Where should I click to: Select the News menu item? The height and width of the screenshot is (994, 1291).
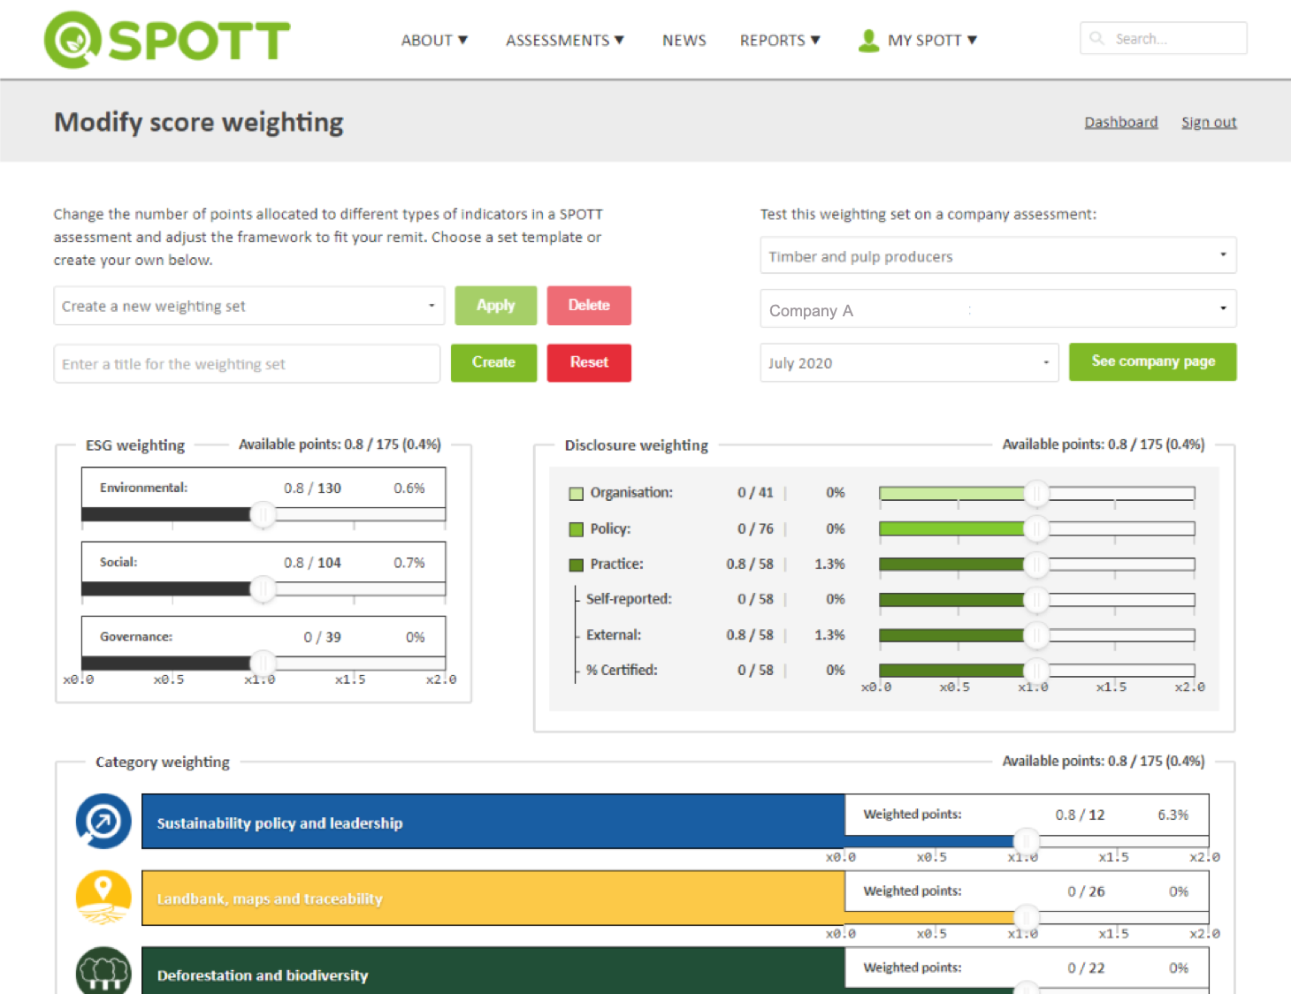pos(684,40)
